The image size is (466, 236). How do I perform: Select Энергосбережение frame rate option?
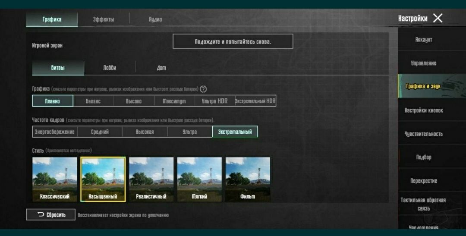55,132
